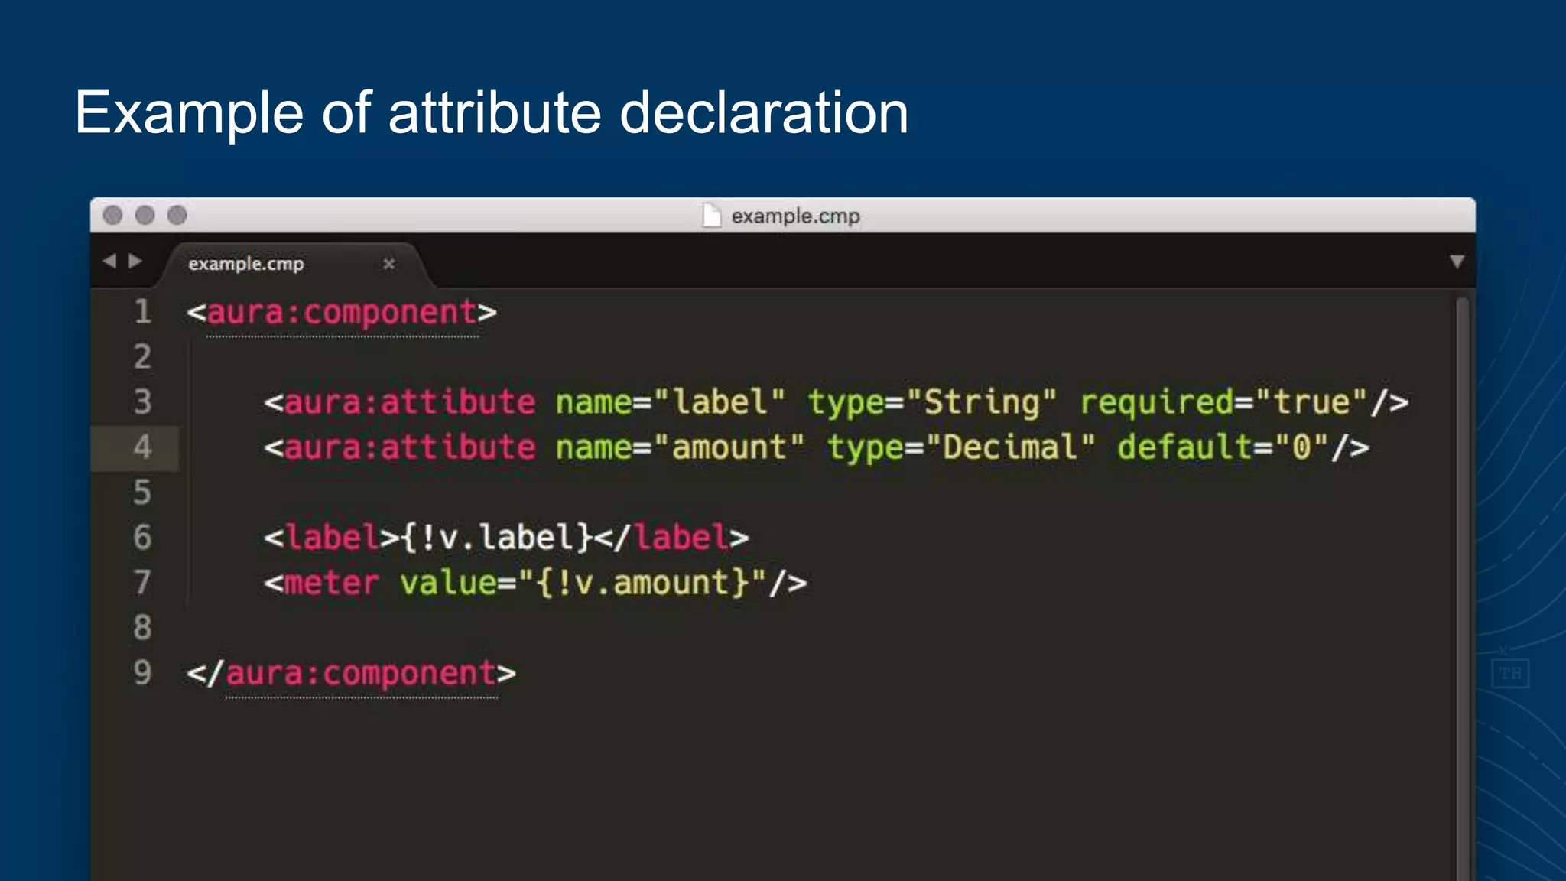Click the example.cmp window title text
This screenshot has width=1566, height=881.
tap(796, 216)
